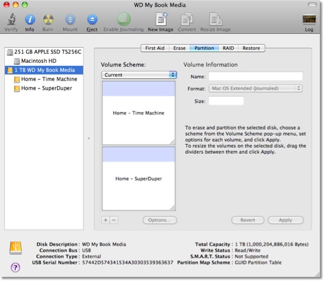324x281 pixels.
Task: Select the 251 GB APPLE SSD disk
Action: point(44,52)
